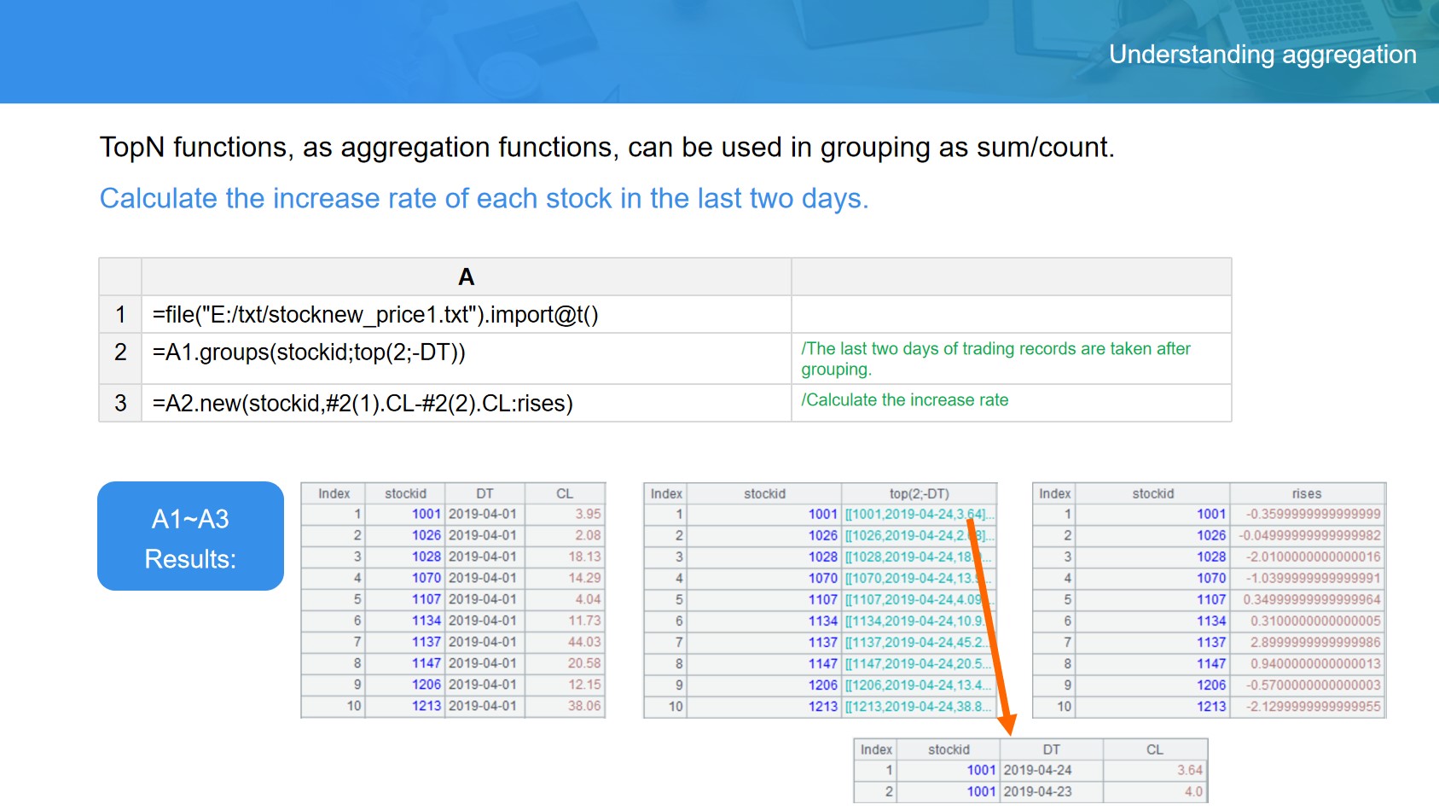Click the blue "Calculate the increase rate of each stock" heading

click(484, 198)
